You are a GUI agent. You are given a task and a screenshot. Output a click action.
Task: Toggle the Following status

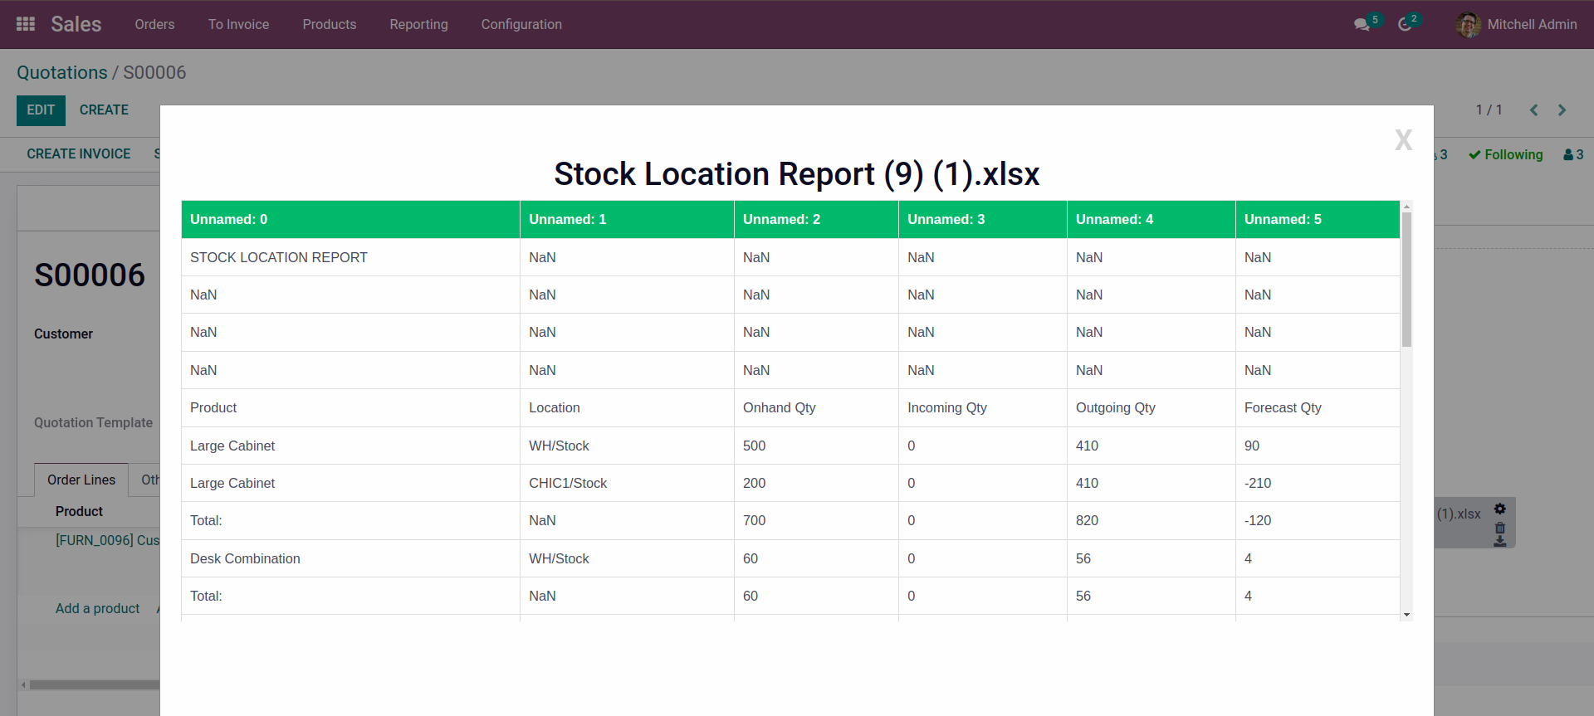tap(1506, 154)
